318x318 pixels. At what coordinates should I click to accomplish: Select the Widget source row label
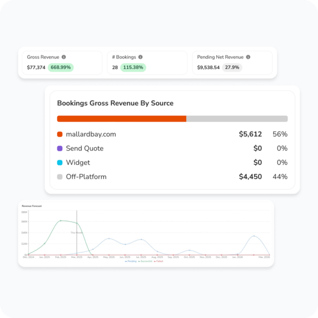click(x=78, y=163)
